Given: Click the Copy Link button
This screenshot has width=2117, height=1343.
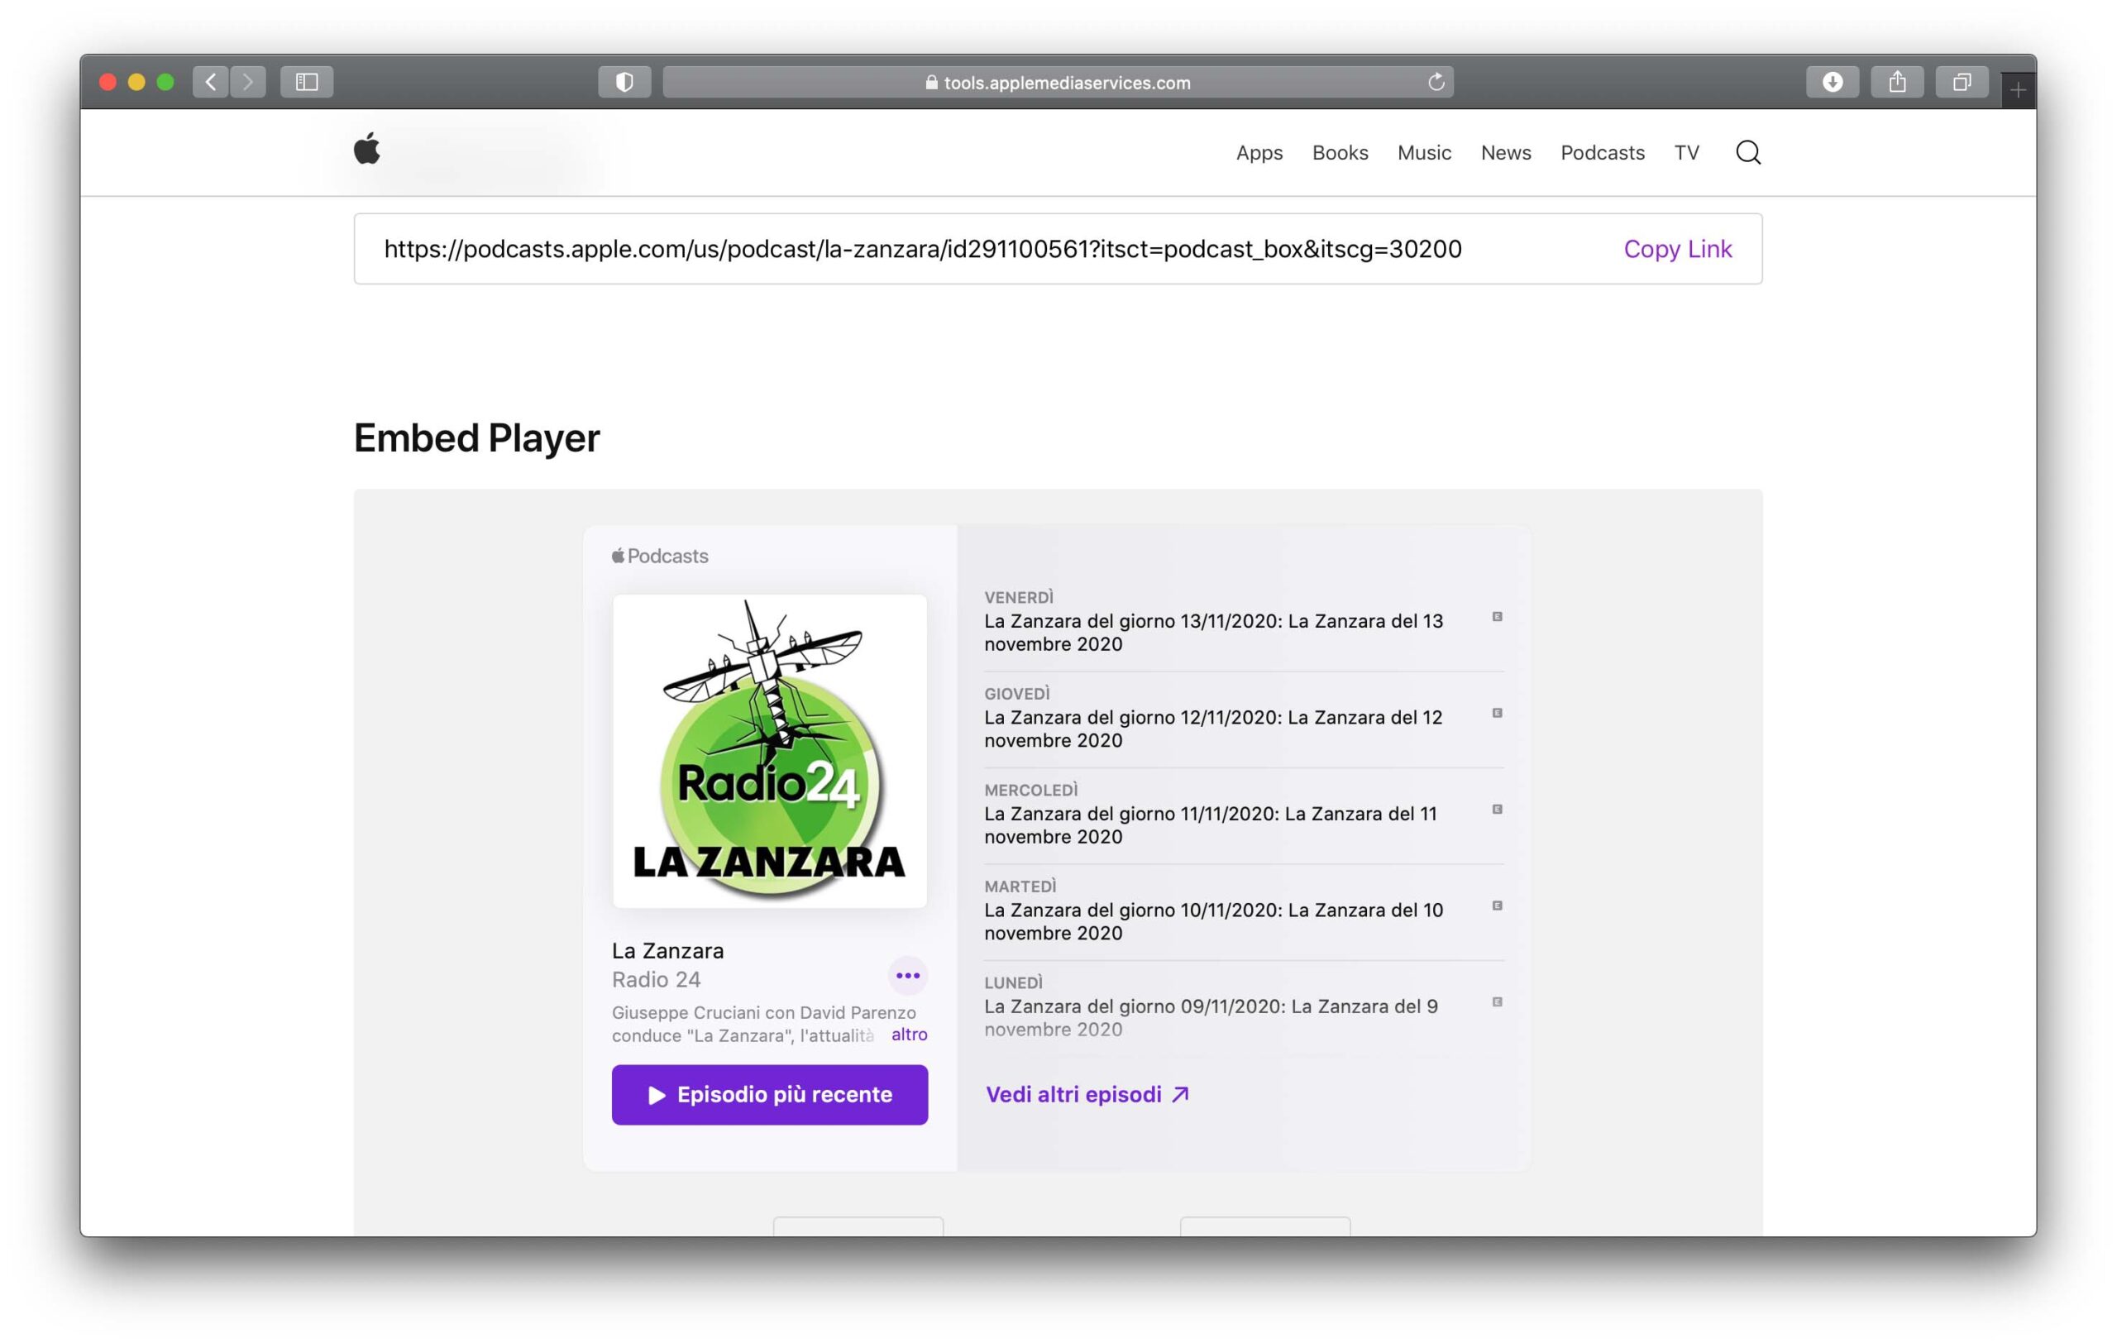Looking at the screenshot, I should pos(1676,249).
